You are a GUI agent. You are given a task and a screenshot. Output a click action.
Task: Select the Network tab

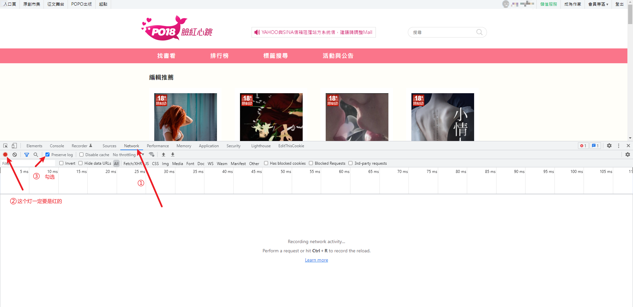coord(132,146)
